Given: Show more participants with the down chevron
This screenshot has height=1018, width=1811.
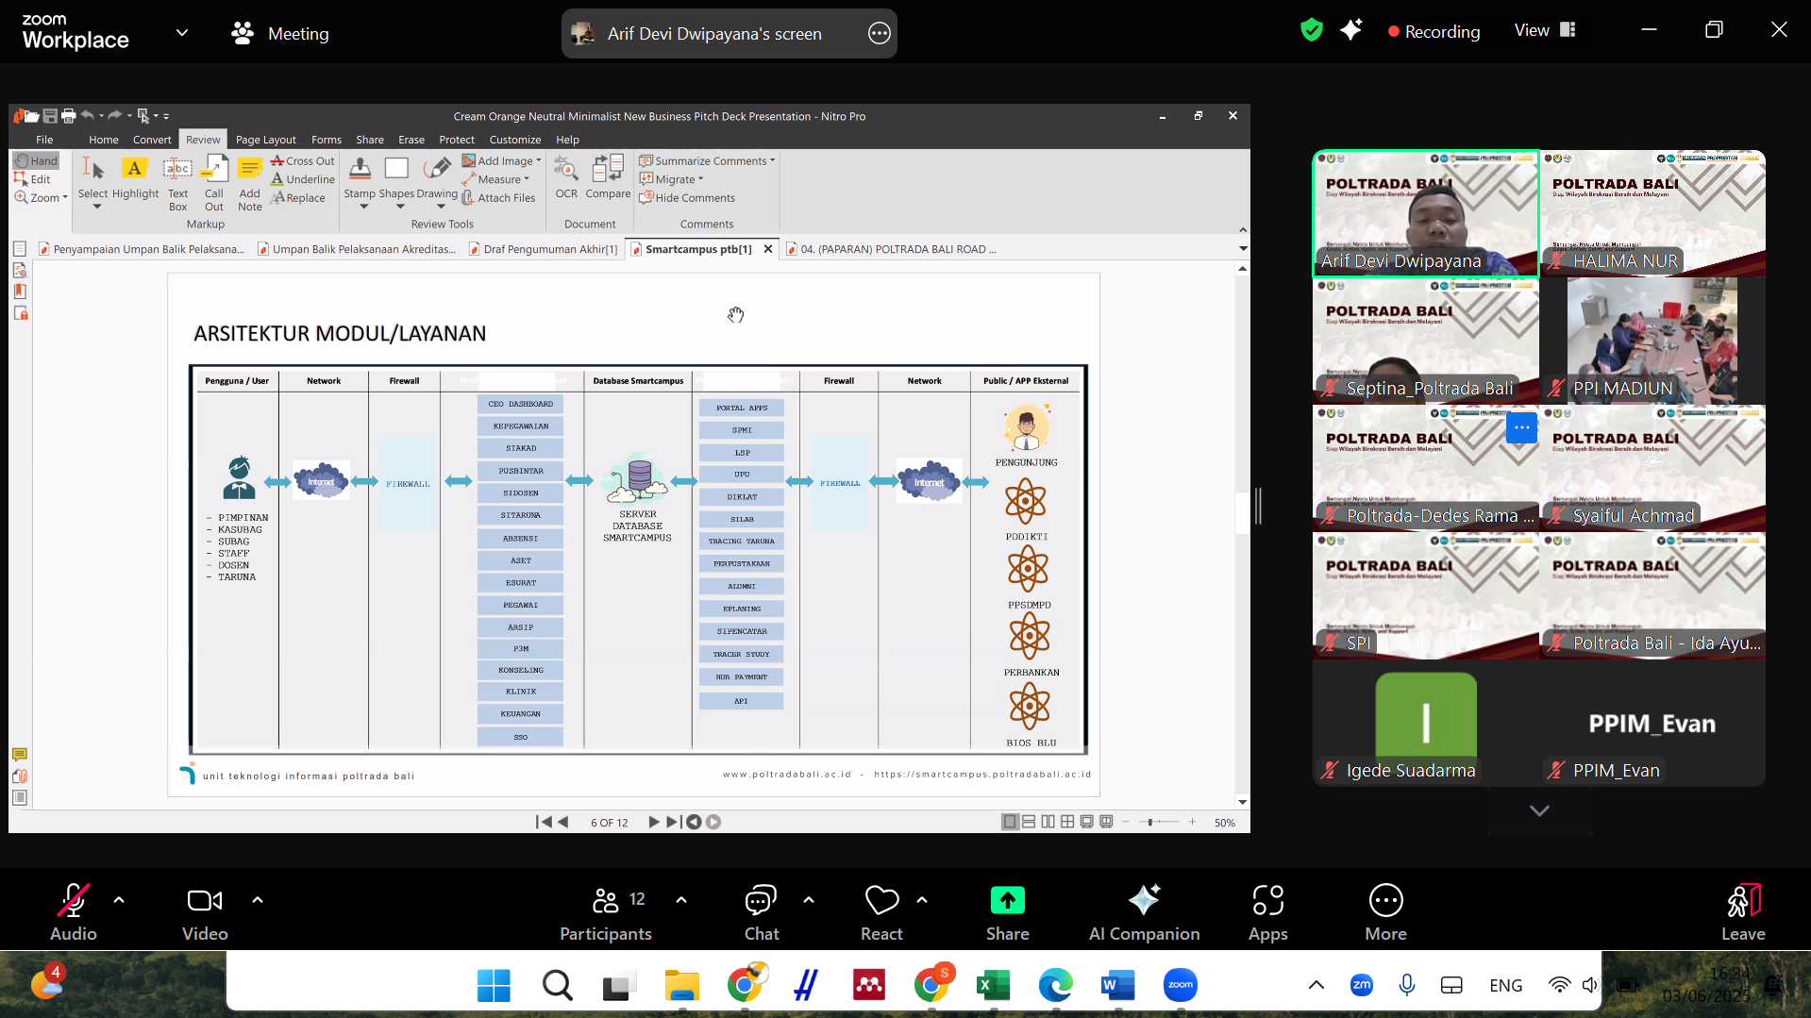Looking at the screenshot, I should click(1539, 810).
